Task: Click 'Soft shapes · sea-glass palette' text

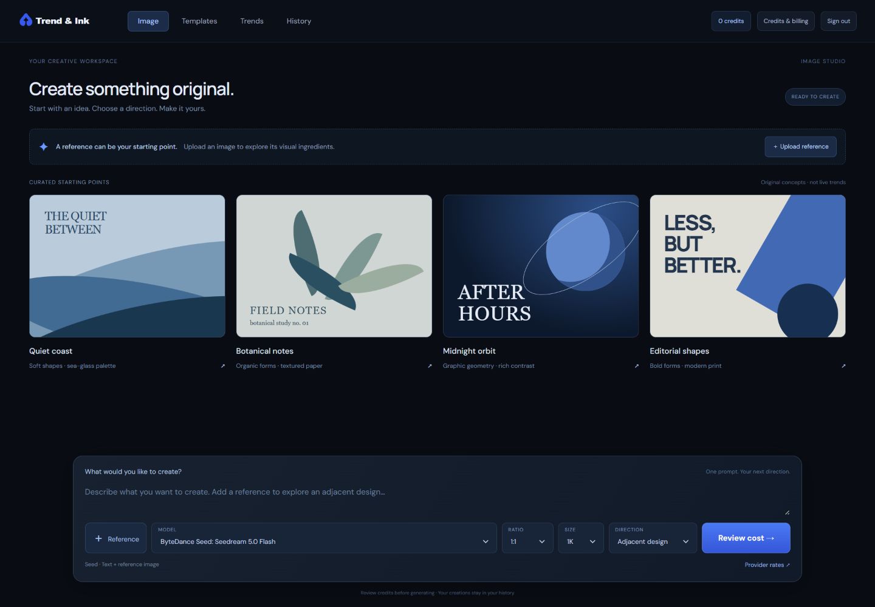Action: pos(72,366)
